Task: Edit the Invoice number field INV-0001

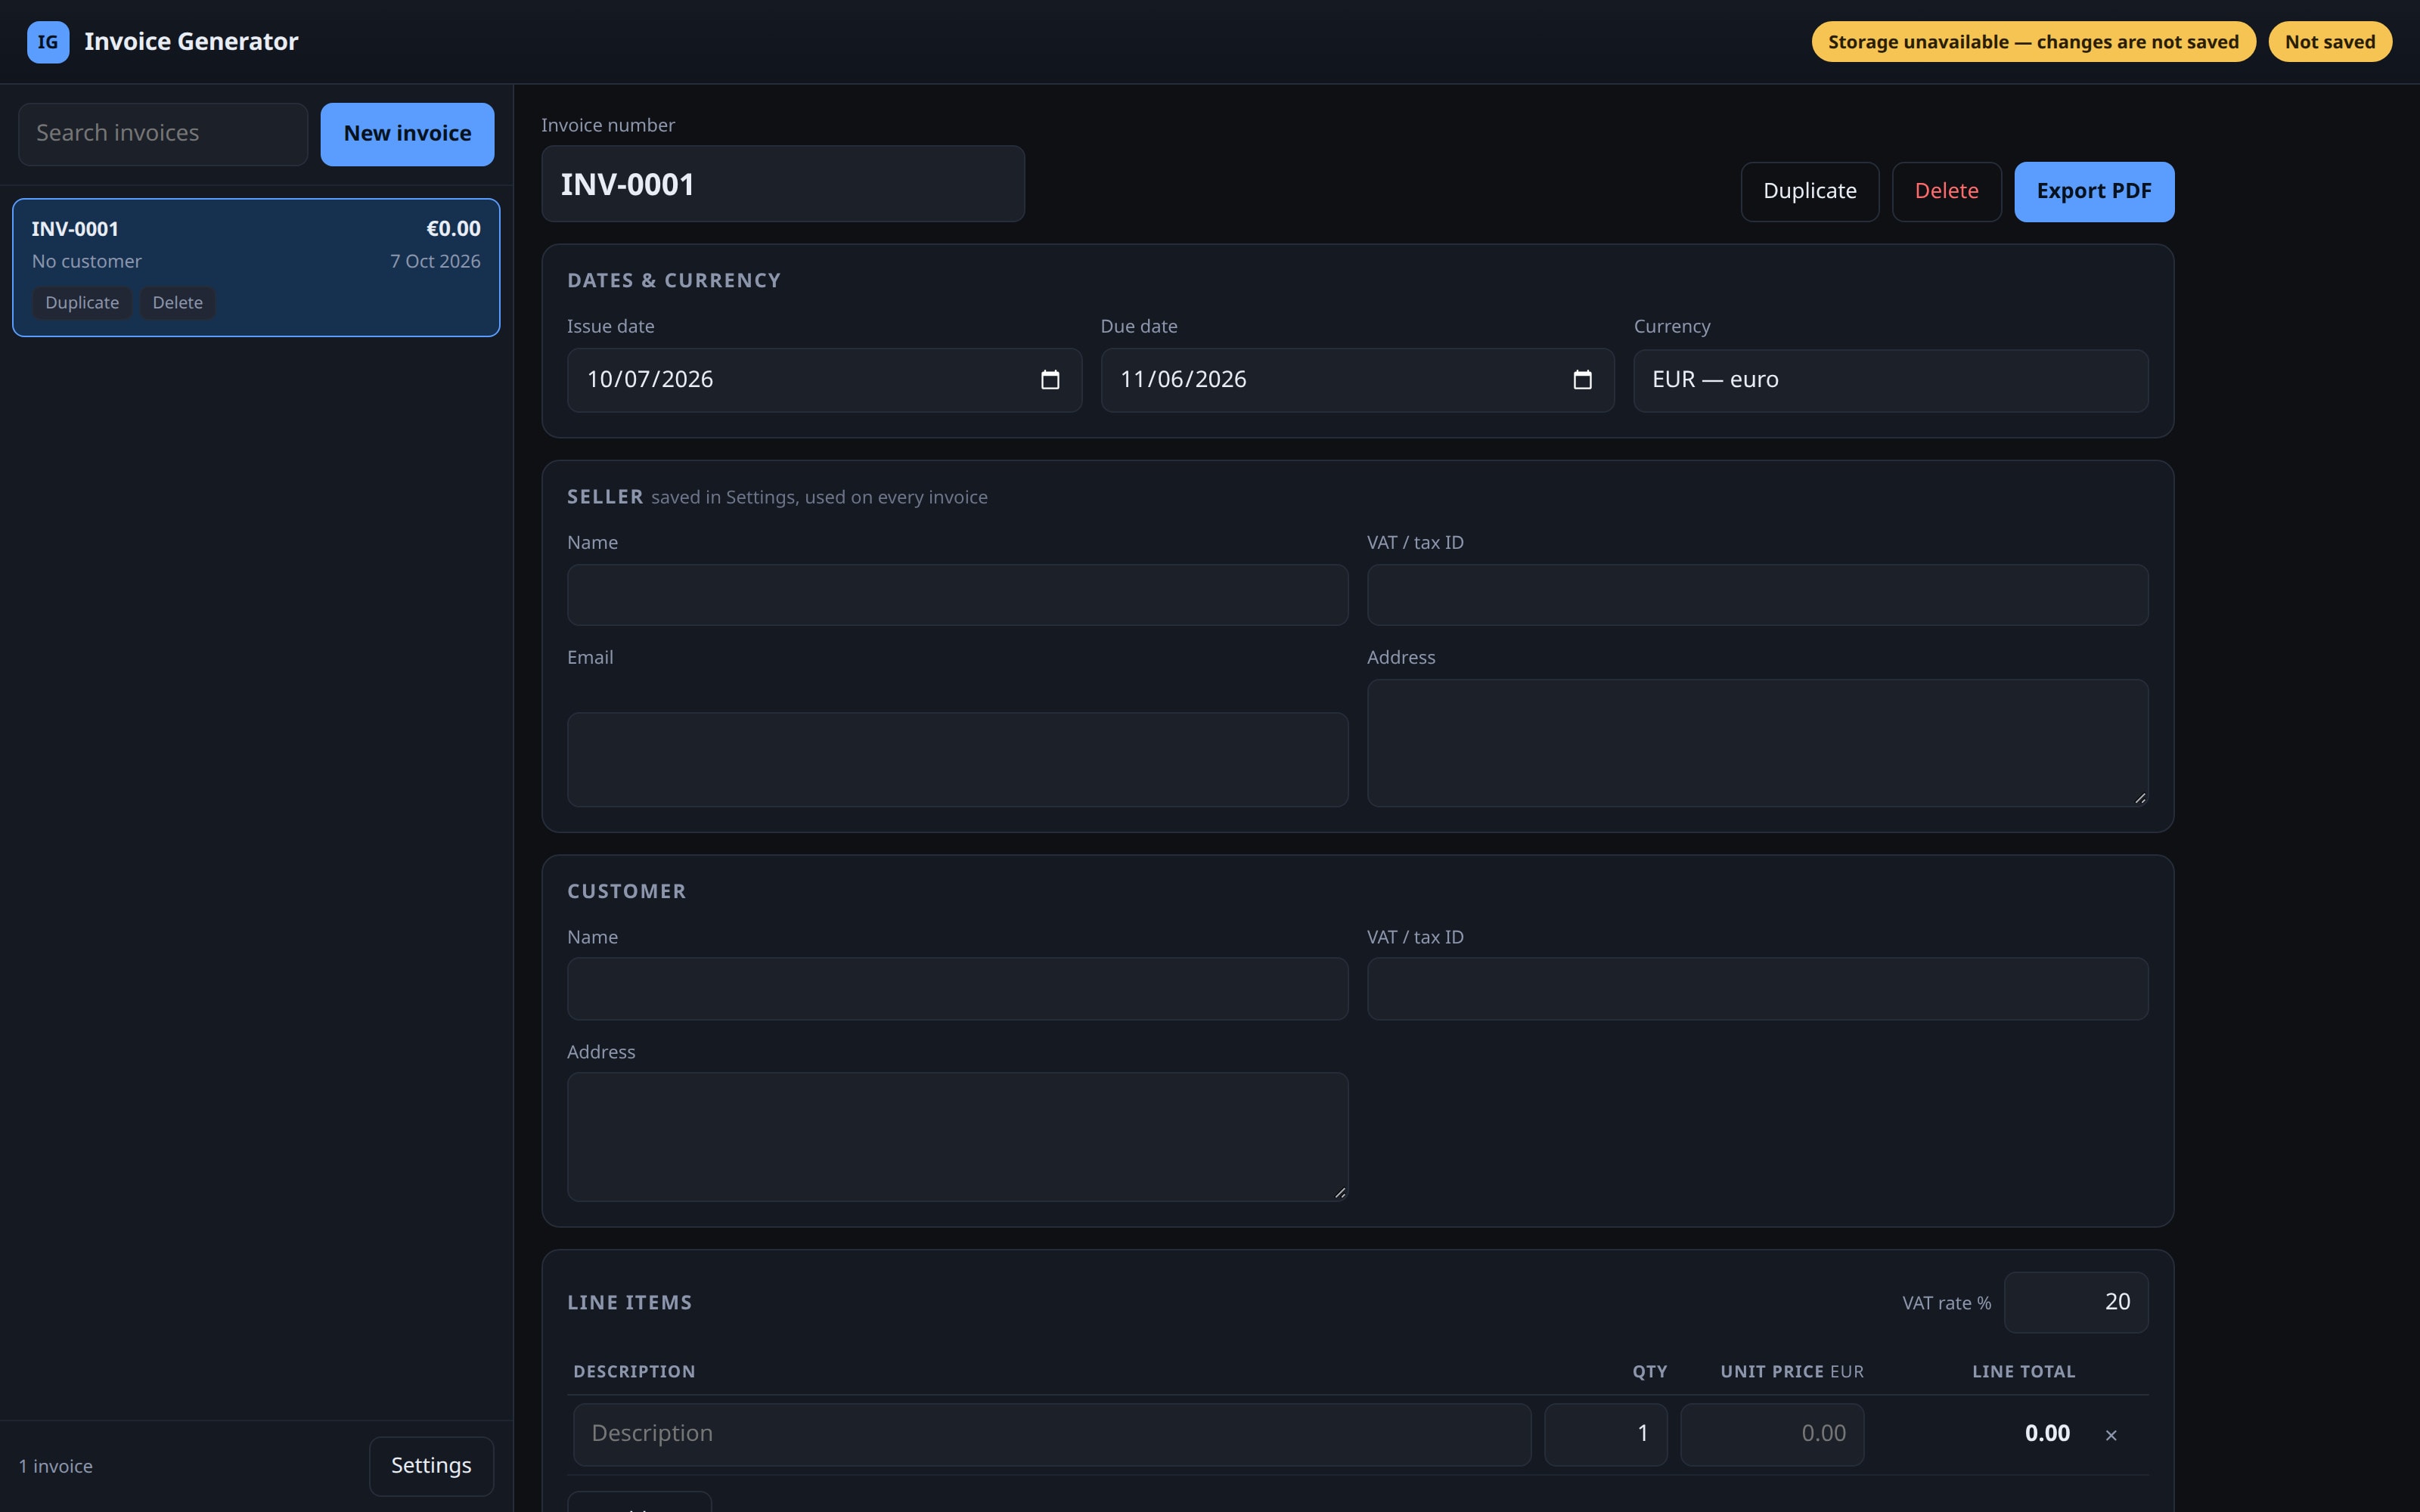Action: coord(783,184)
